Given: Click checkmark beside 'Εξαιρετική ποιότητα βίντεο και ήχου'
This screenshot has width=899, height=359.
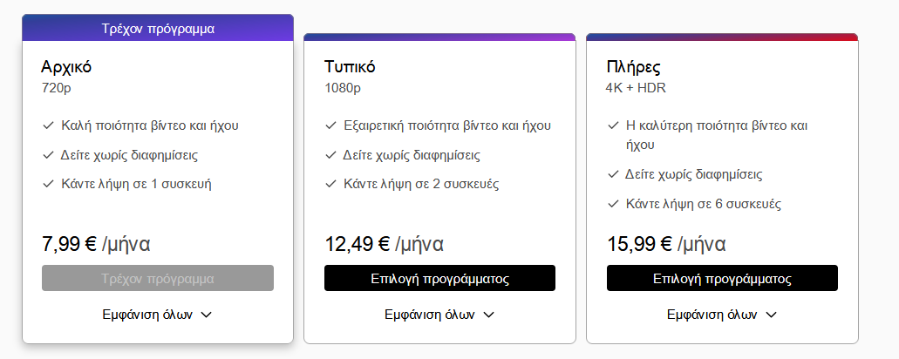Looking at the screenshot, I should 330,125.
